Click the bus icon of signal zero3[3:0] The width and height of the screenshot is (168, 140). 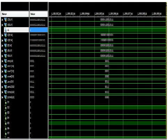point(6,92)
